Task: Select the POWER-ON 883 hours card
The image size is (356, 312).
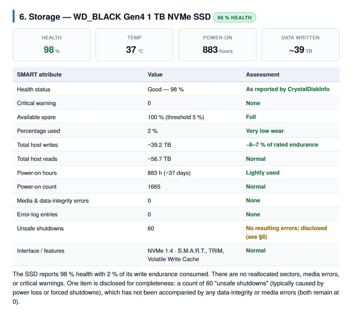Action: (218, 45)
